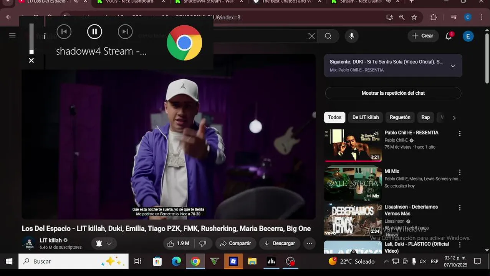Open subscription notification bell dropdown

point(104,243)
